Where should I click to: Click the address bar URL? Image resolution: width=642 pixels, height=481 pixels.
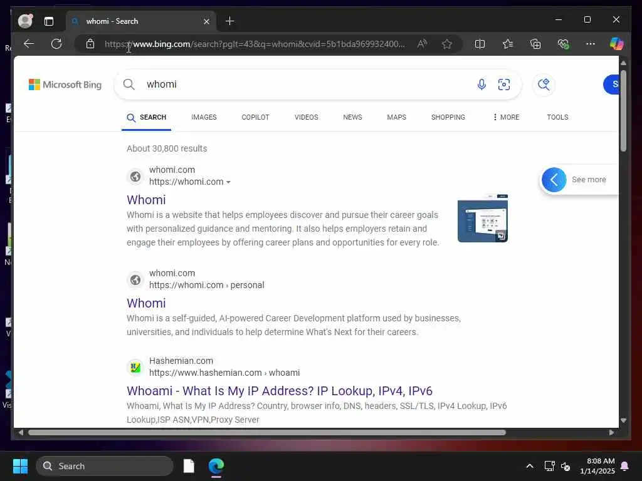(x=255, y=44)
